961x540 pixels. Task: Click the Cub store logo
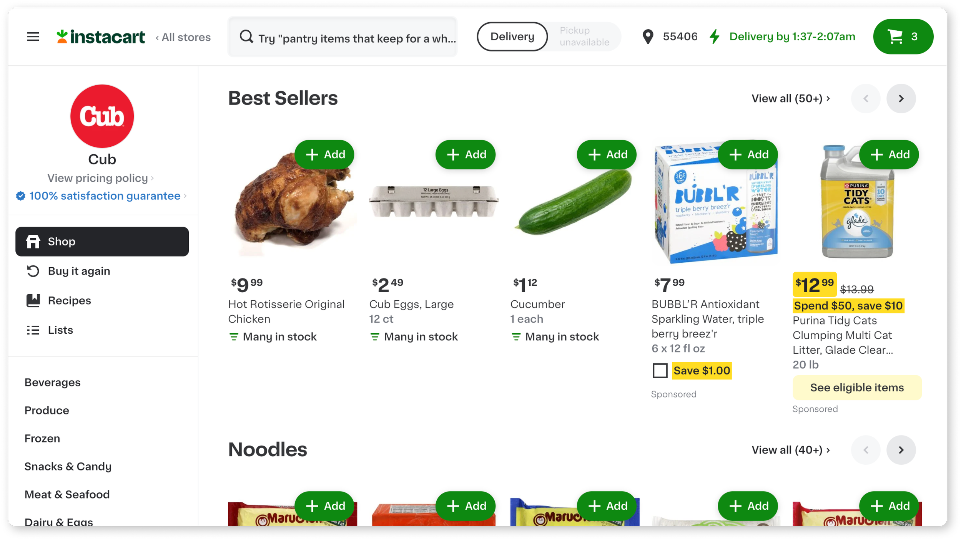coord(102,116)
